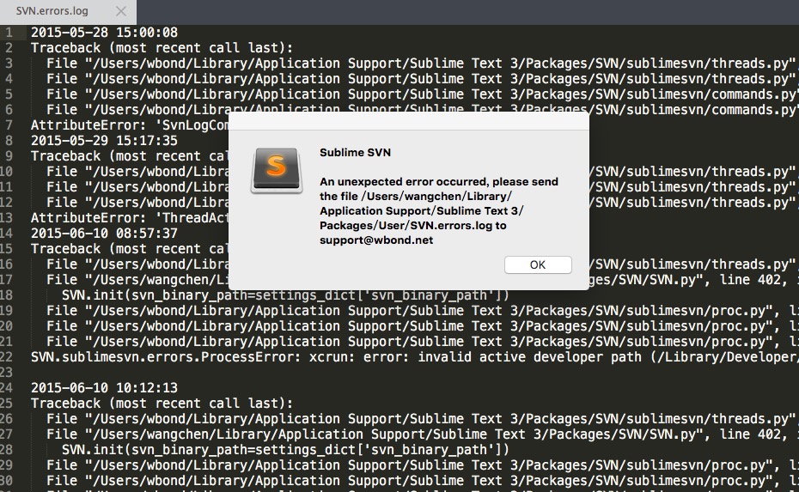Click the Sublime Text icon in dialog

[277, 170]
